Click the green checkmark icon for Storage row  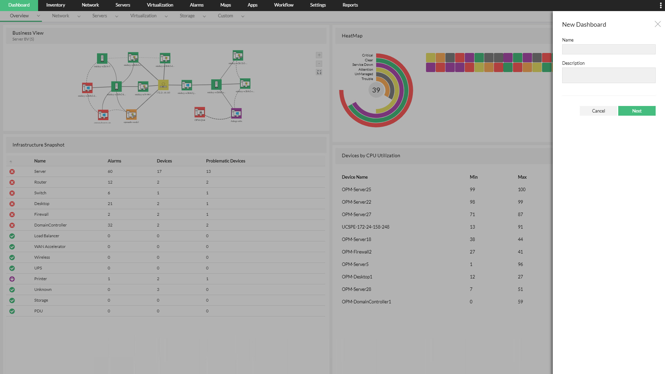[x=12, y=300]
